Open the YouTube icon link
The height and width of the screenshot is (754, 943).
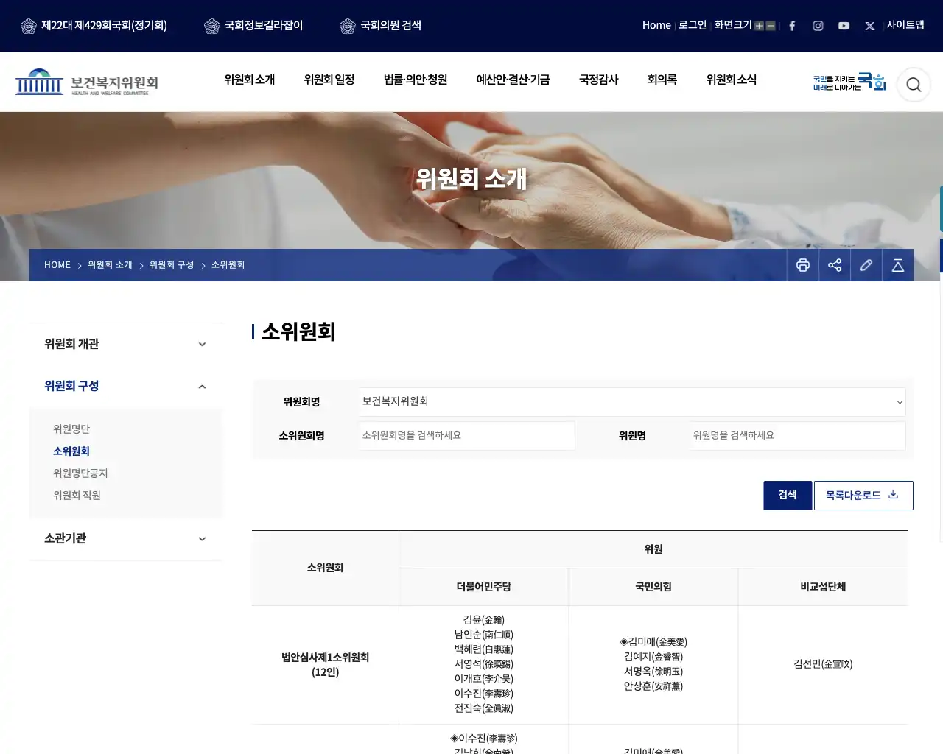click(x=844, y=26)
